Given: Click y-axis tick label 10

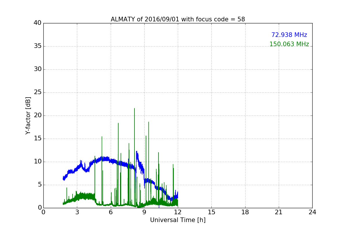Looking at the screenshot, I should tap(37, 162).
